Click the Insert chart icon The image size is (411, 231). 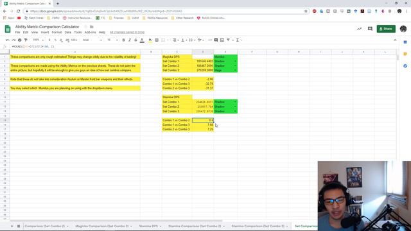(222, 40)
